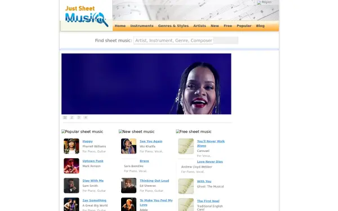Open the Stay With Me link
Screen dimensions: 338x211
(93, 181)
